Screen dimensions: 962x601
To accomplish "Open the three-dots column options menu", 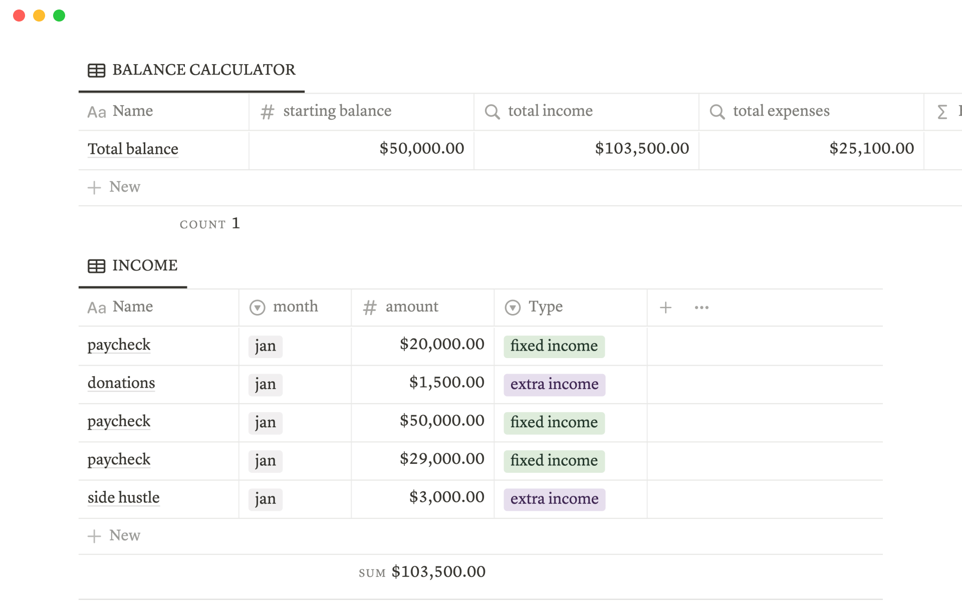I will 701,308.
